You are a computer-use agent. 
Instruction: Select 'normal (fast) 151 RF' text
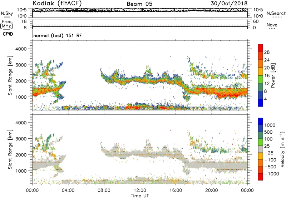point(58,35)
